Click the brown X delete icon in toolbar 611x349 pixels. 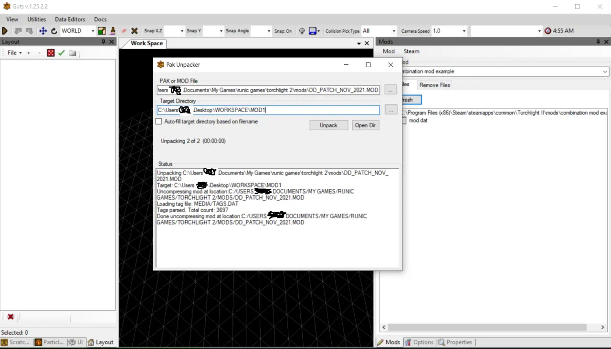click(135, 31)
